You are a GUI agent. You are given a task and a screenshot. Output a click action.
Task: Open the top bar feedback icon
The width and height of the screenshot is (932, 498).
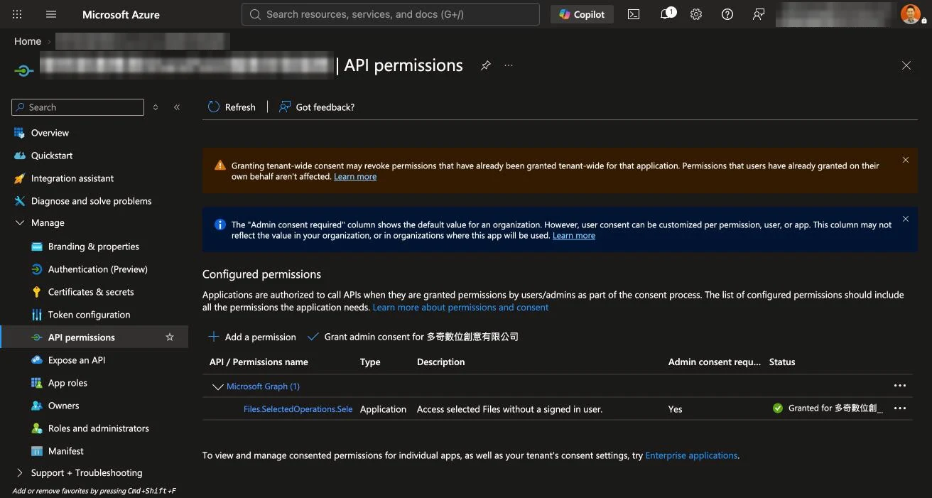coord(759,14)
